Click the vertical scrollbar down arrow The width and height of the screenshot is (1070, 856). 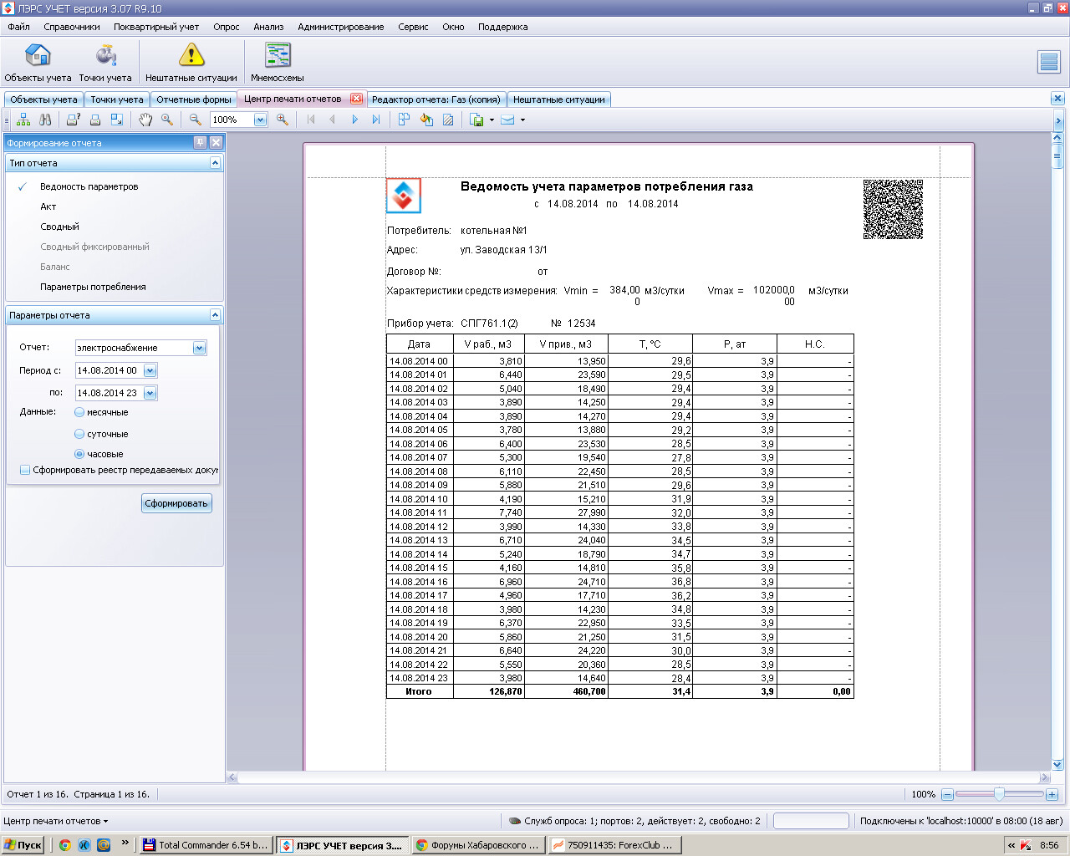(x=1057, y=764)
